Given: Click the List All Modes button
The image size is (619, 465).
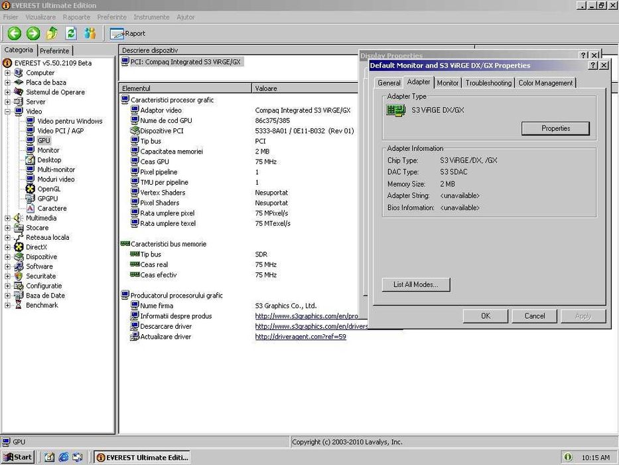Looking at the screenshot, I should coord(416,284).
